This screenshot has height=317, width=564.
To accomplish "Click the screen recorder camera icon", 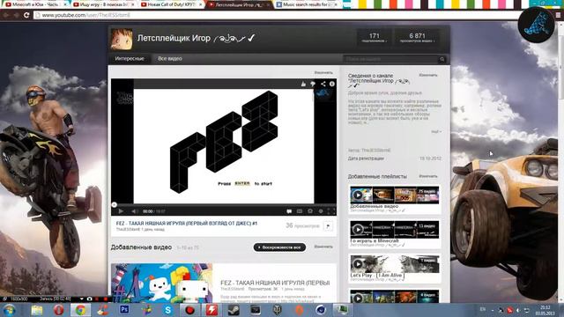I will point(89,299).
